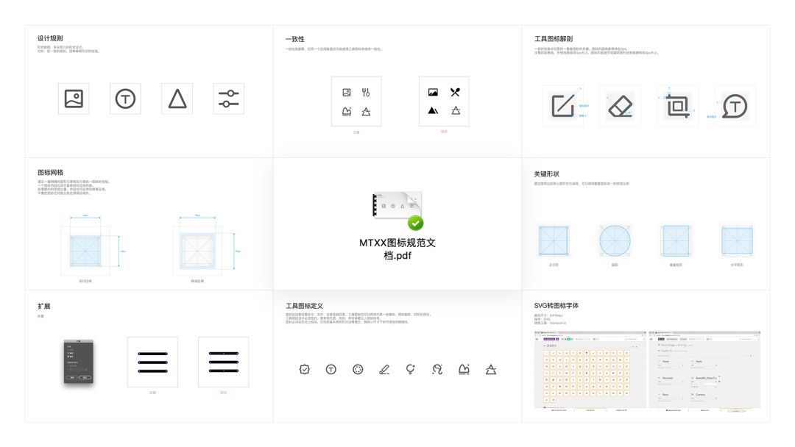
Task: Click the correct three-line menu example under 扩展
Action: [x=152, y=362]
